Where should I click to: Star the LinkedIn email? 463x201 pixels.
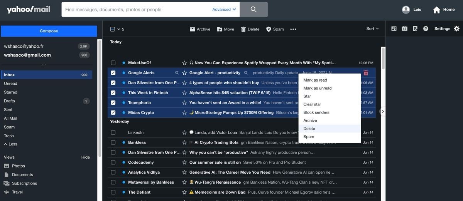(184, 132)
